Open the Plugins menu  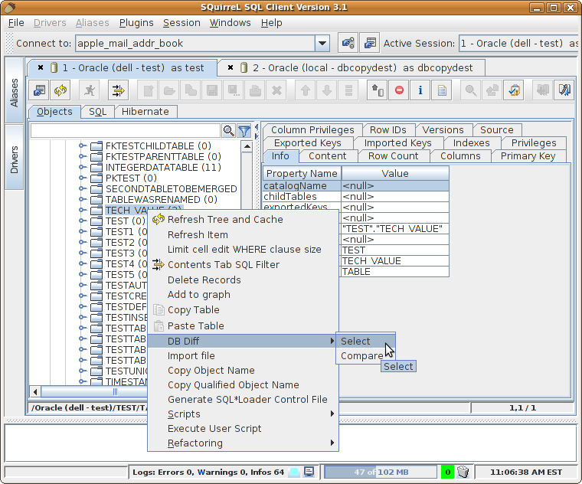tap(135, 22)
